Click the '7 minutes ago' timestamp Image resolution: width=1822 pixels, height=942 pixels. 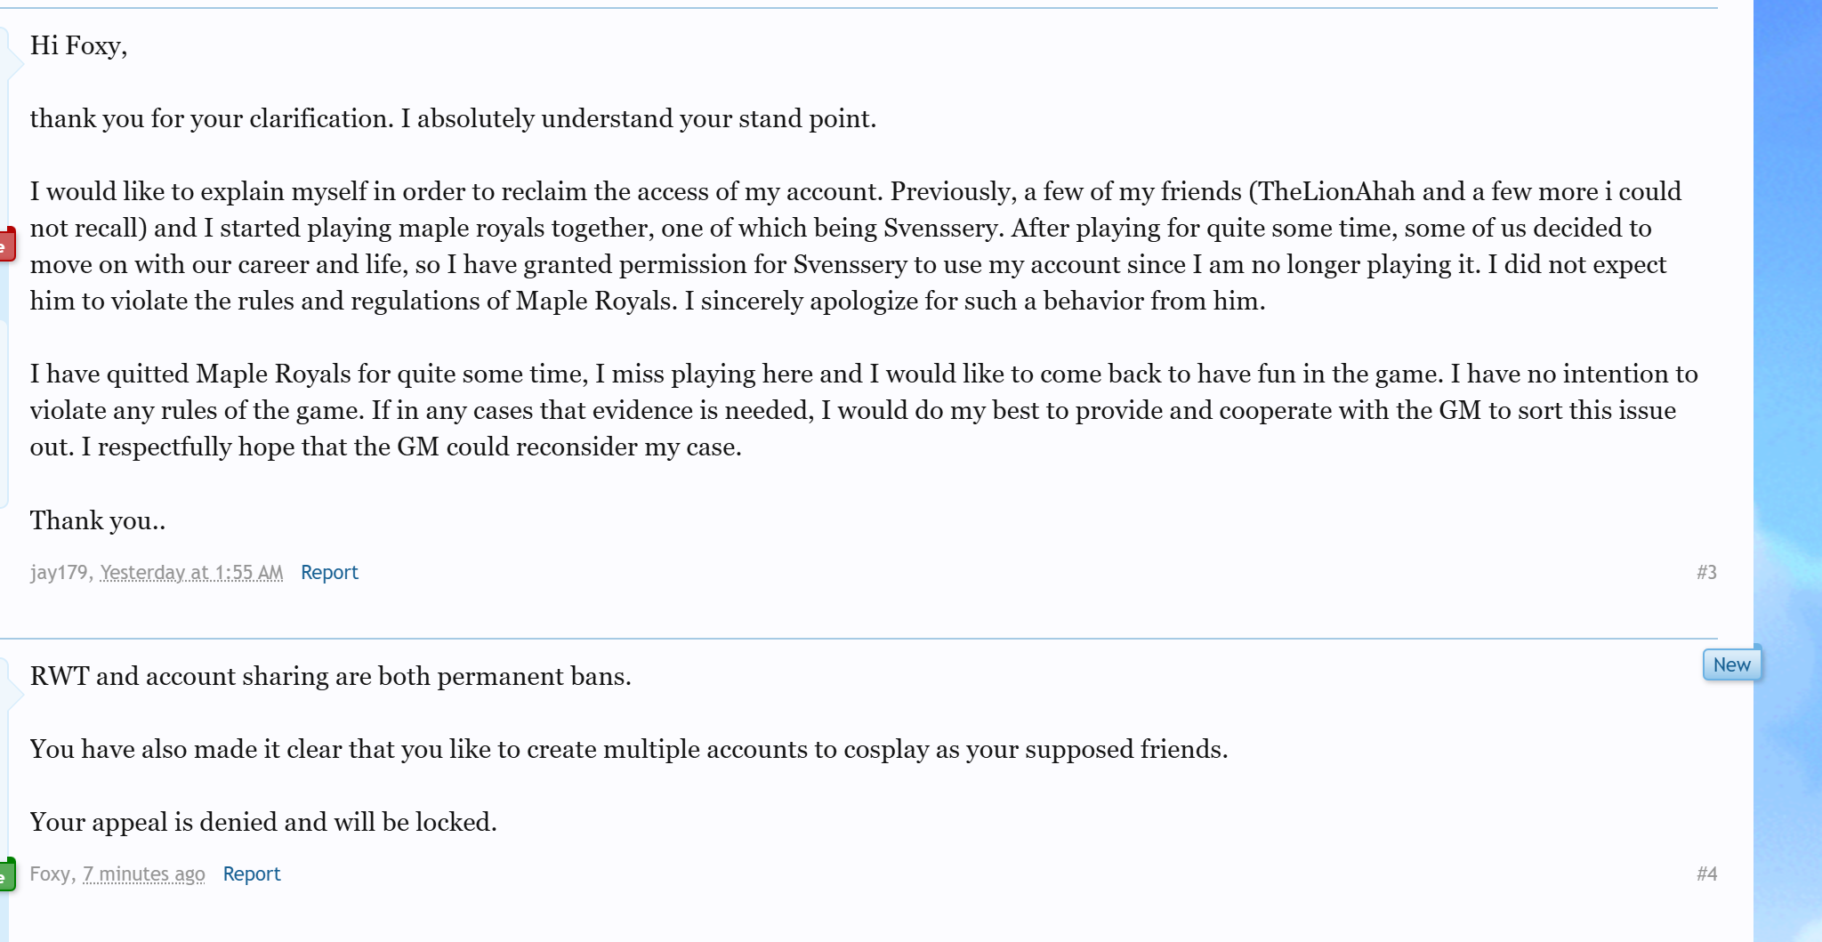pyautogui.click(x=144, y=874)
